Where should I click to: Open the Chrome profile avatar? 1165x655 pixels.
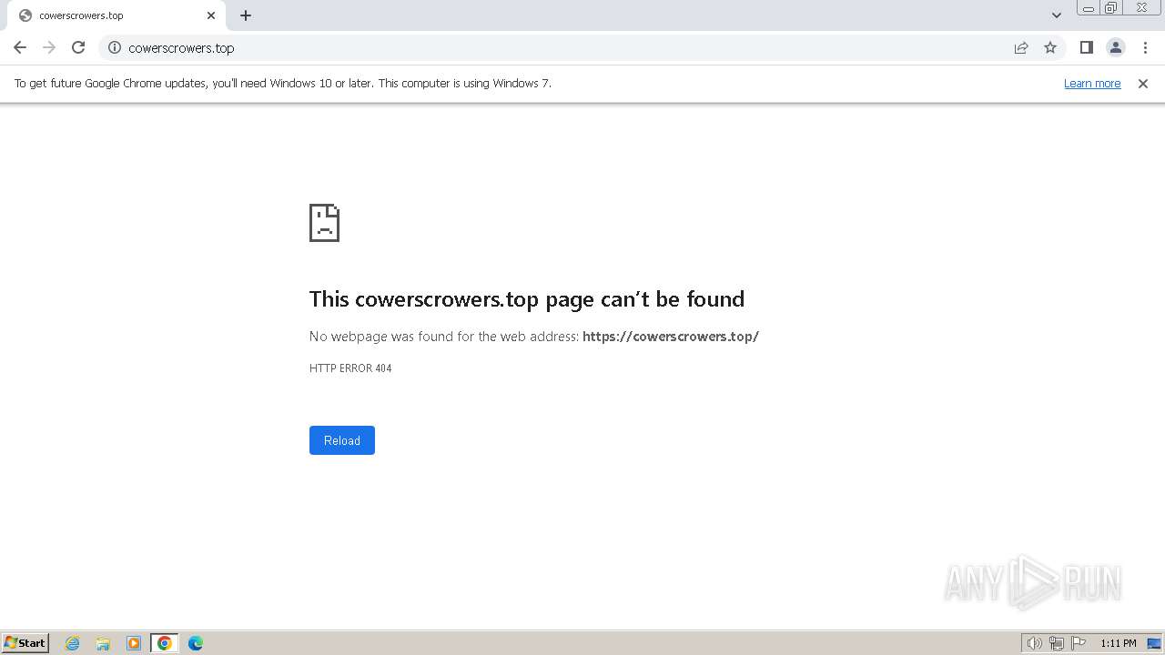pyautogui.click(x=1115, y=47)
